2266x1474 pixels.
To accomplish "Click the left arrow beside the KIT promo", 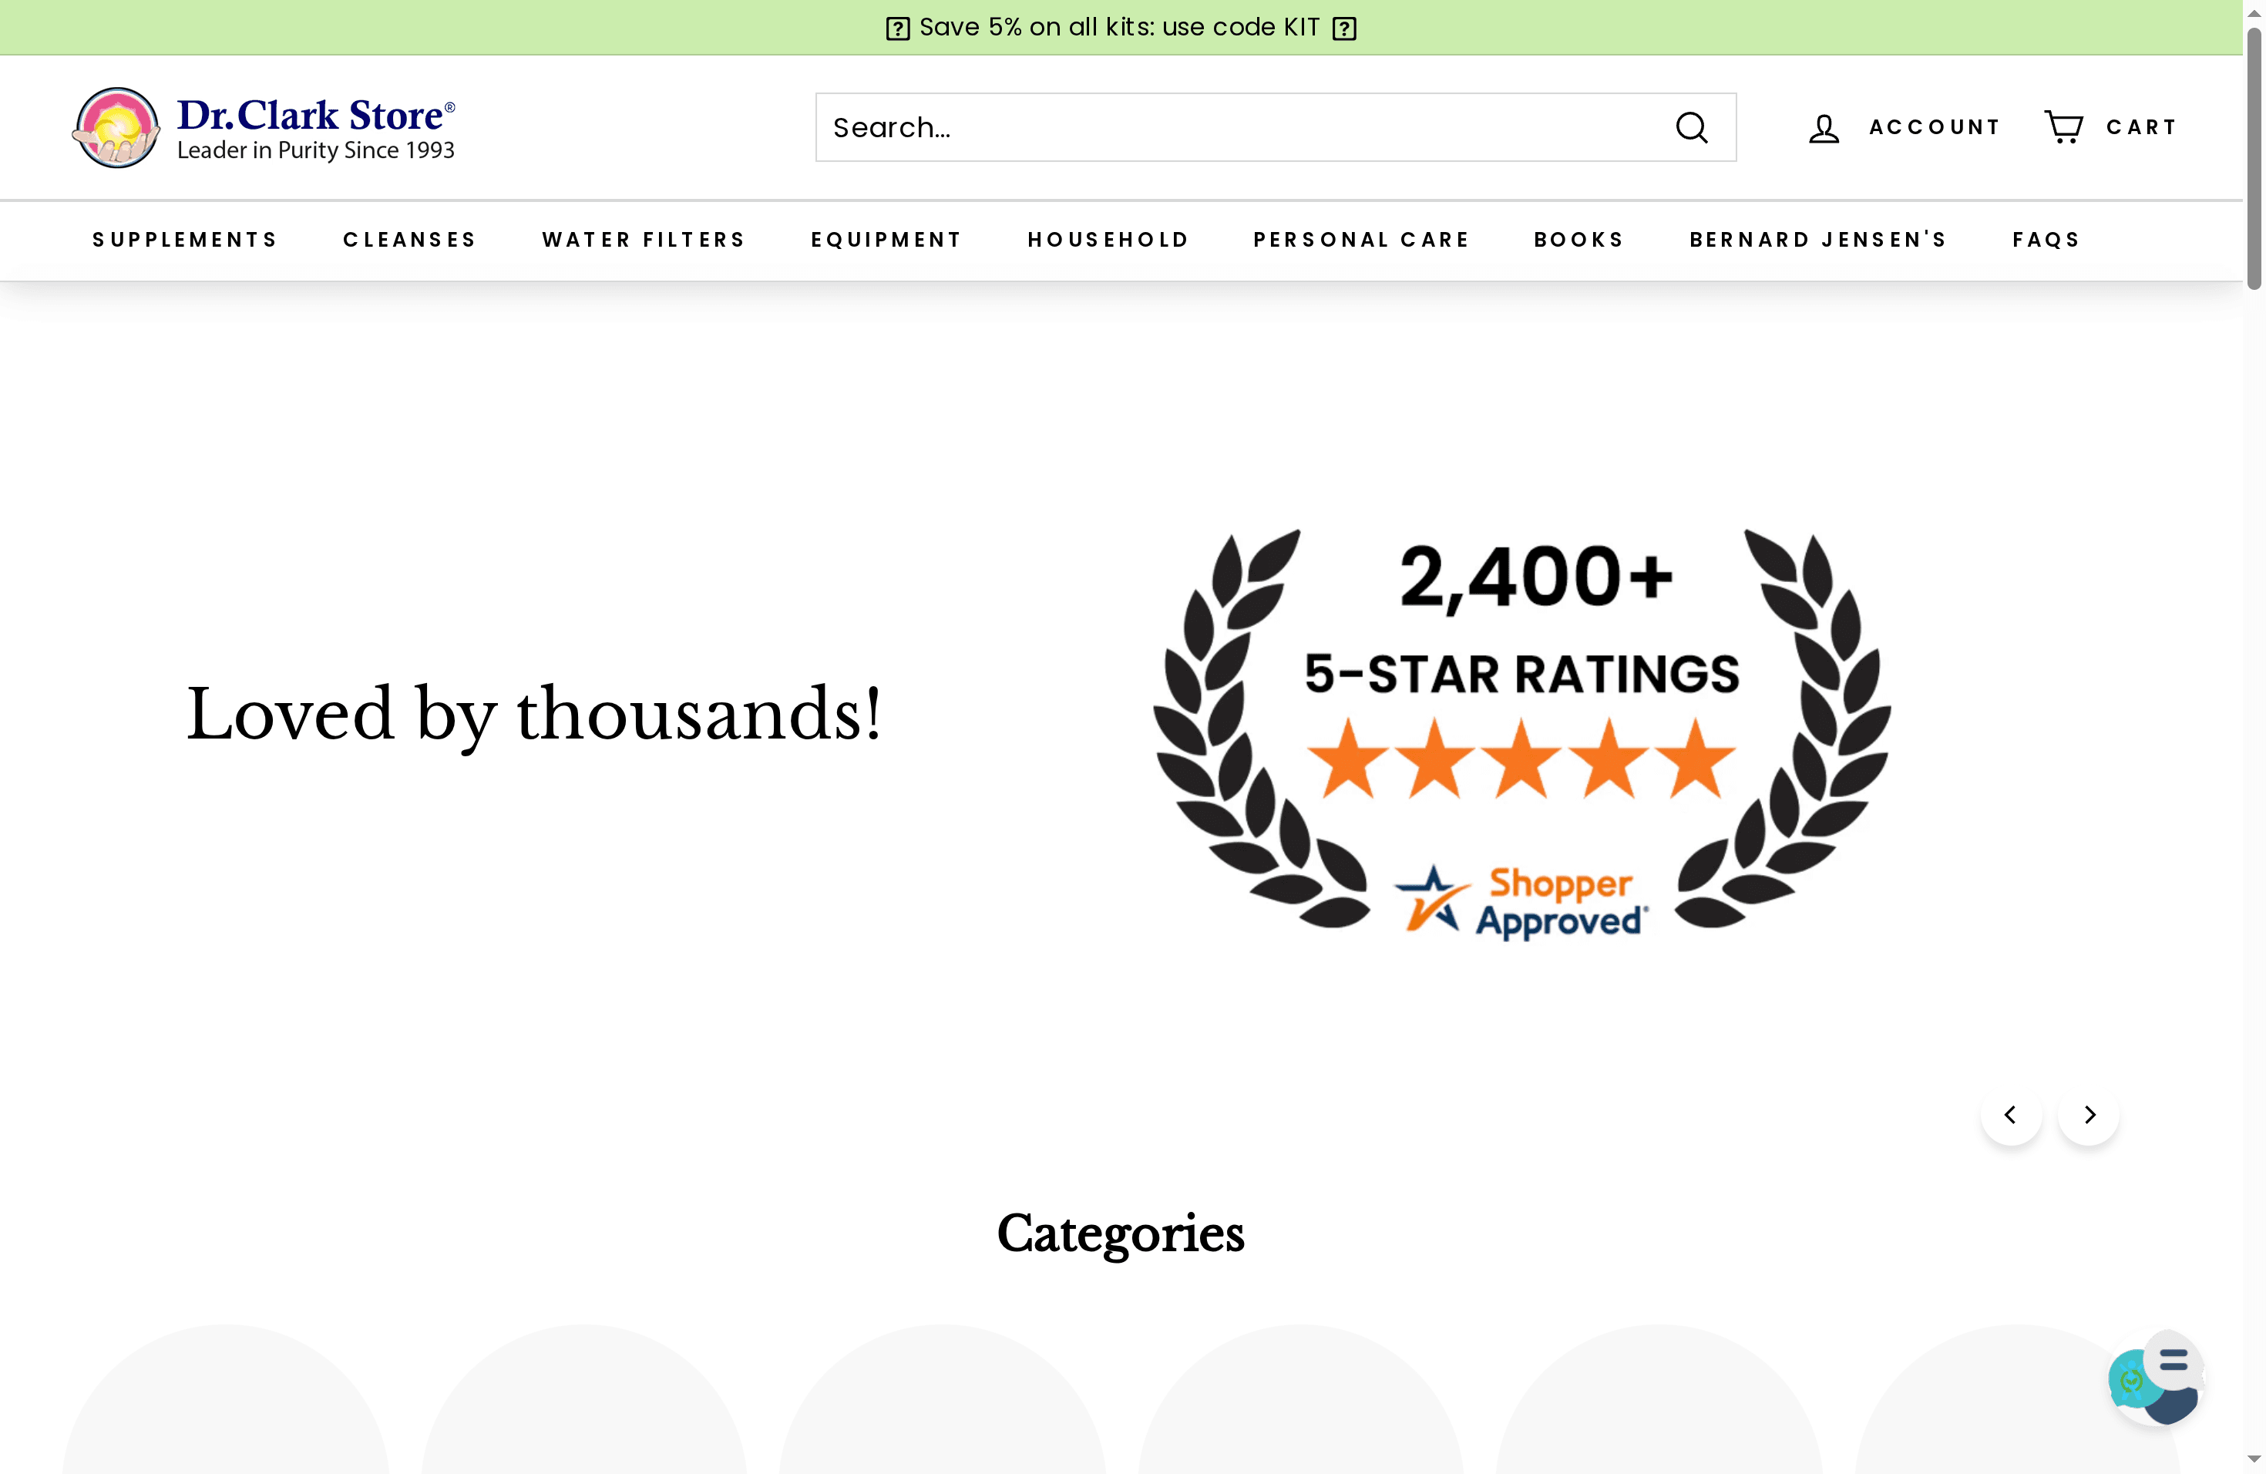I will [896, 28].
